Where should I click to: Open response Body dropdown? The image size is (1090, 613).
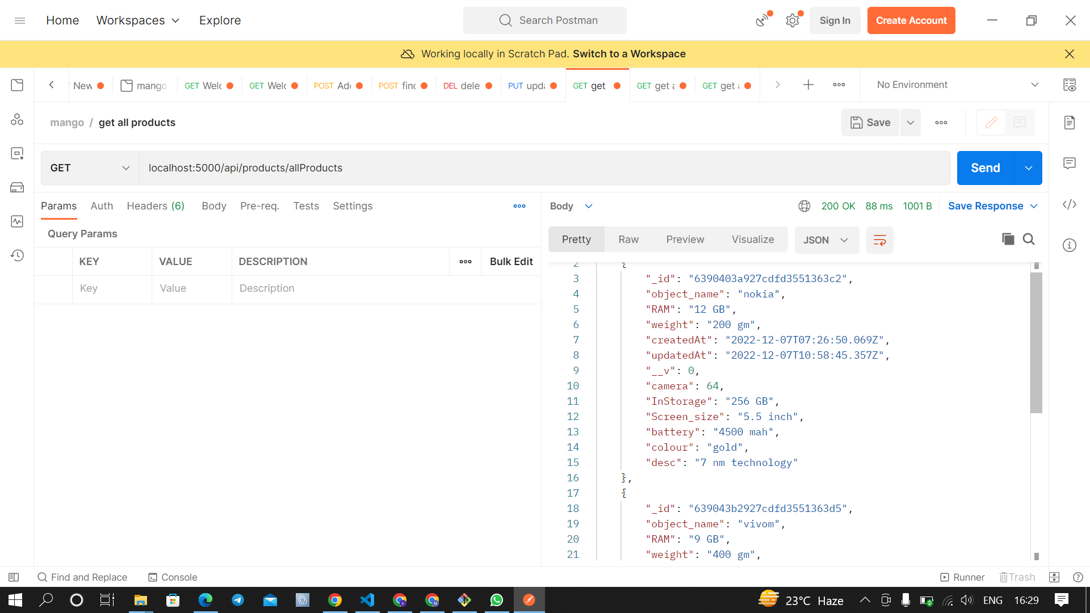tap(571, 206)
